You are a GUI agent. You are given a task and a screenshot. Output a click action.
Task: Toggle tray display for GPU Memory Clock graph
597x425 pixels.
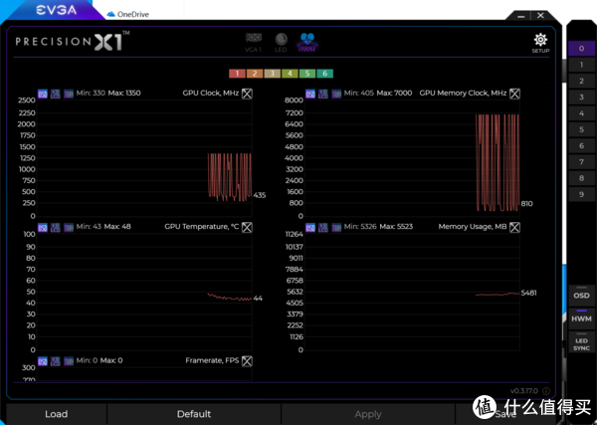336,94
